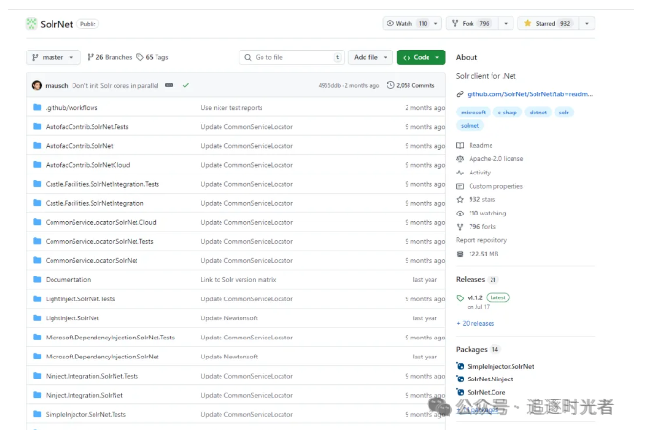The width and height of the screenshot is (670, 430).
Task: Open SimpleInjector.SolrNet.Tests folder name
Action: pos(86,414)
